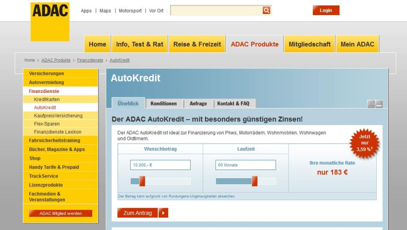Click ADAC Produkte breadcrumb link
407x230 pixels.
[56, 60]
